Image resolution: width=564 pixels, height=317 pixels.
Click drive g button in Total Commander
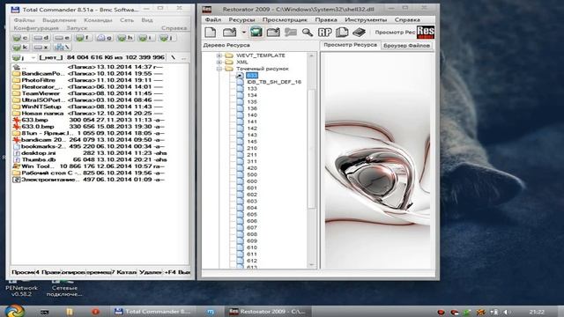tap(104, 38)
